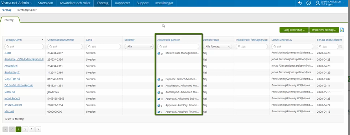Focus Inkluderad i företagsgrupp search field

pos(252,47)
